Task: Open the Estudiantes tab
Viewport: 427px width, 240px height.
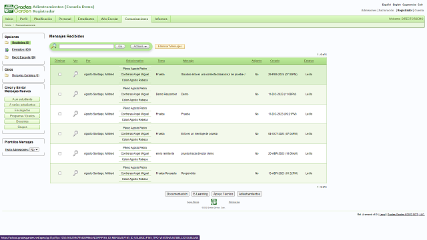Action: [86, 19]
